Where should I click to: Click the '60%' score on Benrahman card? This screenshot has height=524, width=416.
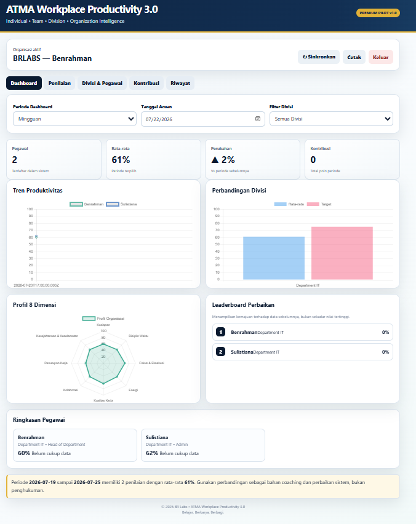coord(24,453)
